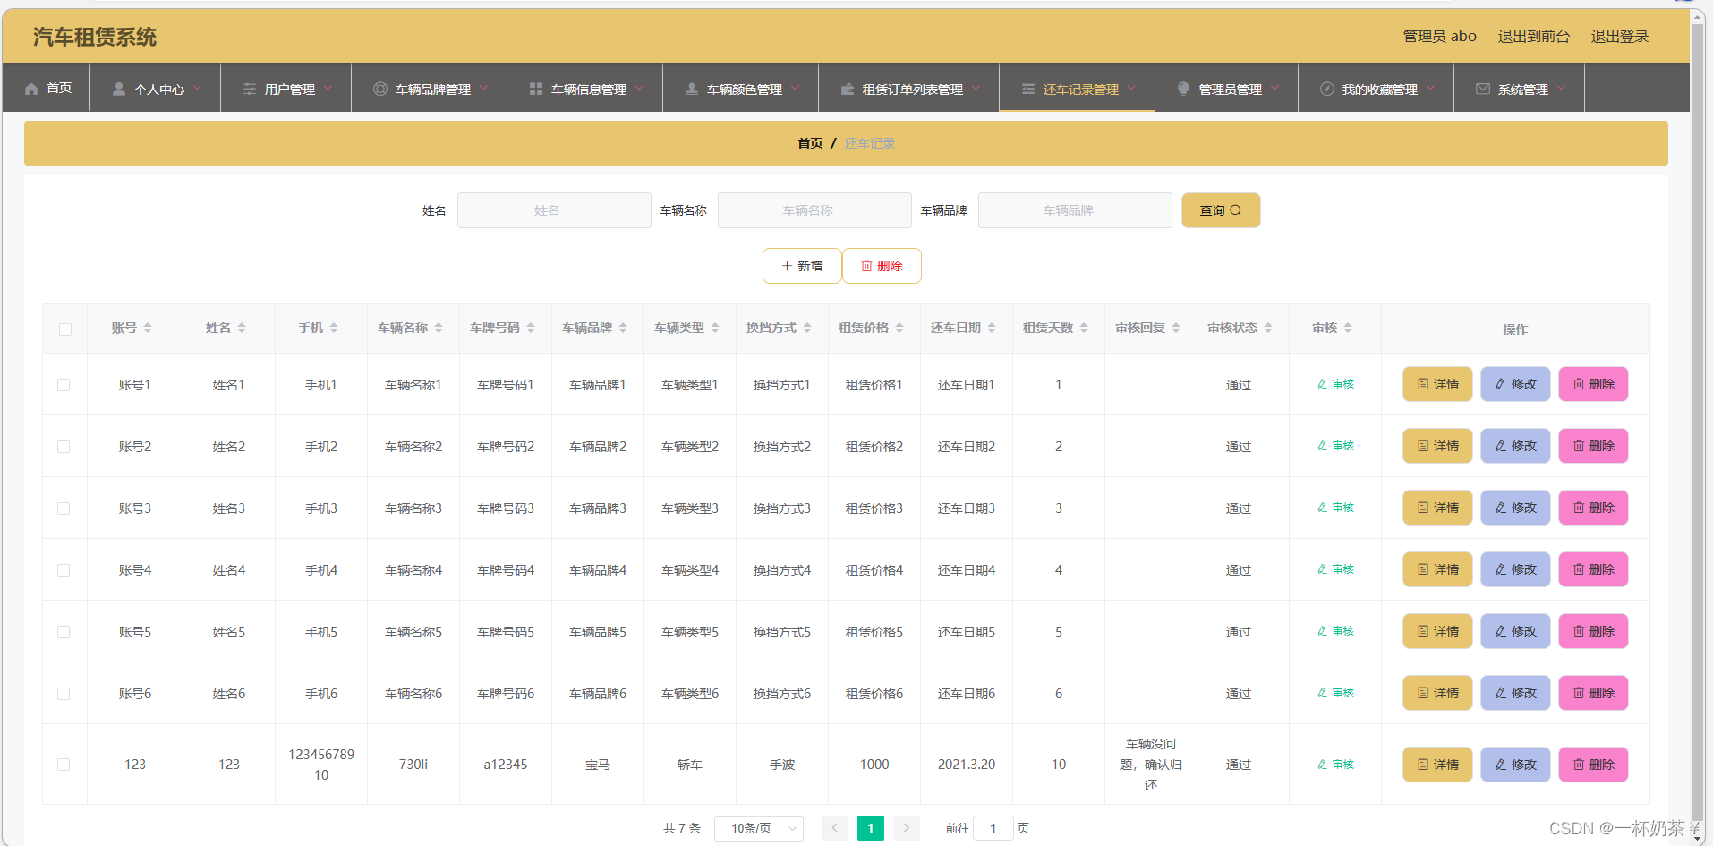Click the bulb icon on 管理员管理 menu

[x=1183, y=90]
